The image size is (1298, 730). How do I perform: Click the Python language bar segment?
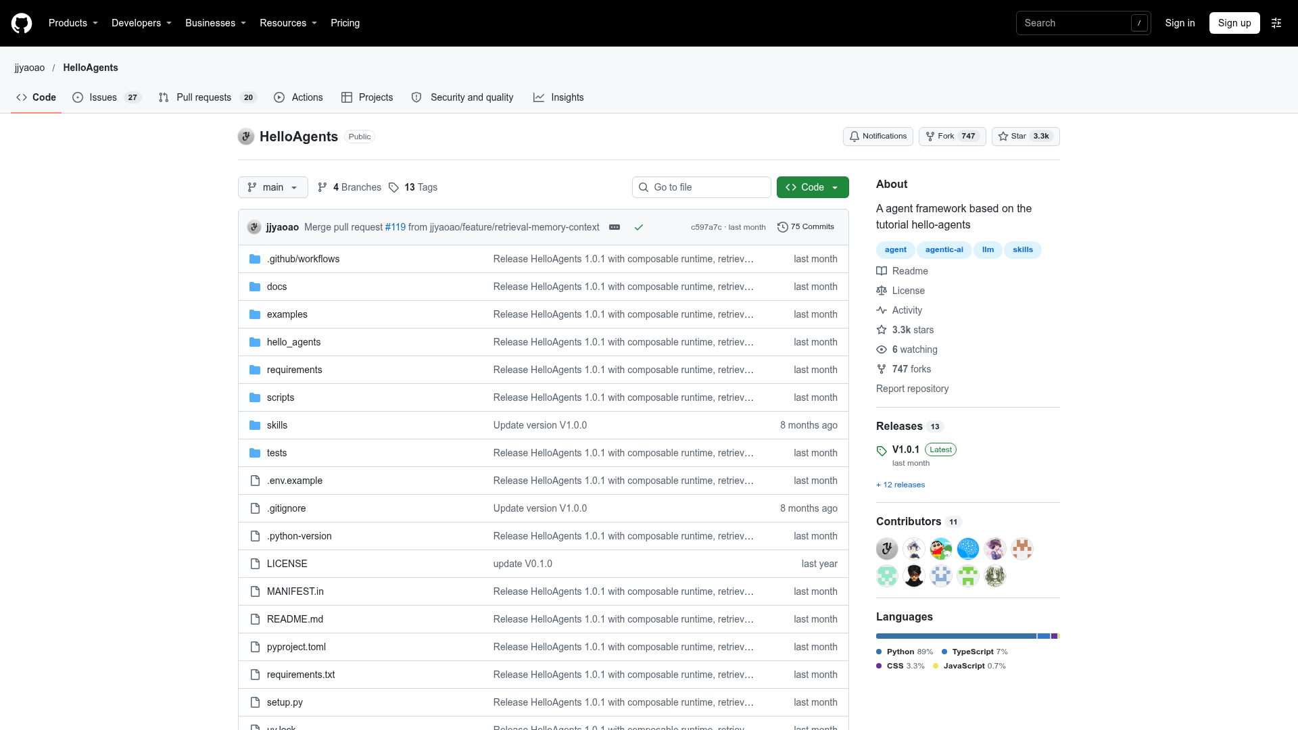[956, 636]
